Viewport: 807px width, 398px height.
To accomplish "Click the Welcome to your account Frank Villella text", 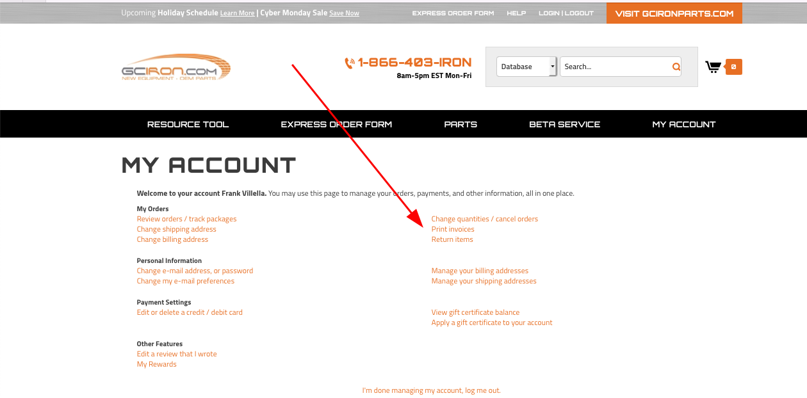I will click(x=202, y=193).
